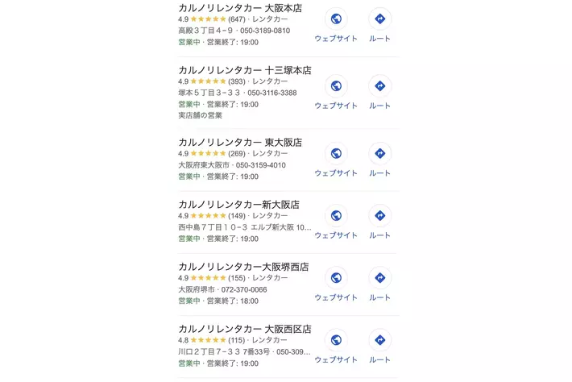This screenshot has height=382, width=572.
Task: Get route to カルノリレンタカー 大阪本店
Action: [379, 19]
